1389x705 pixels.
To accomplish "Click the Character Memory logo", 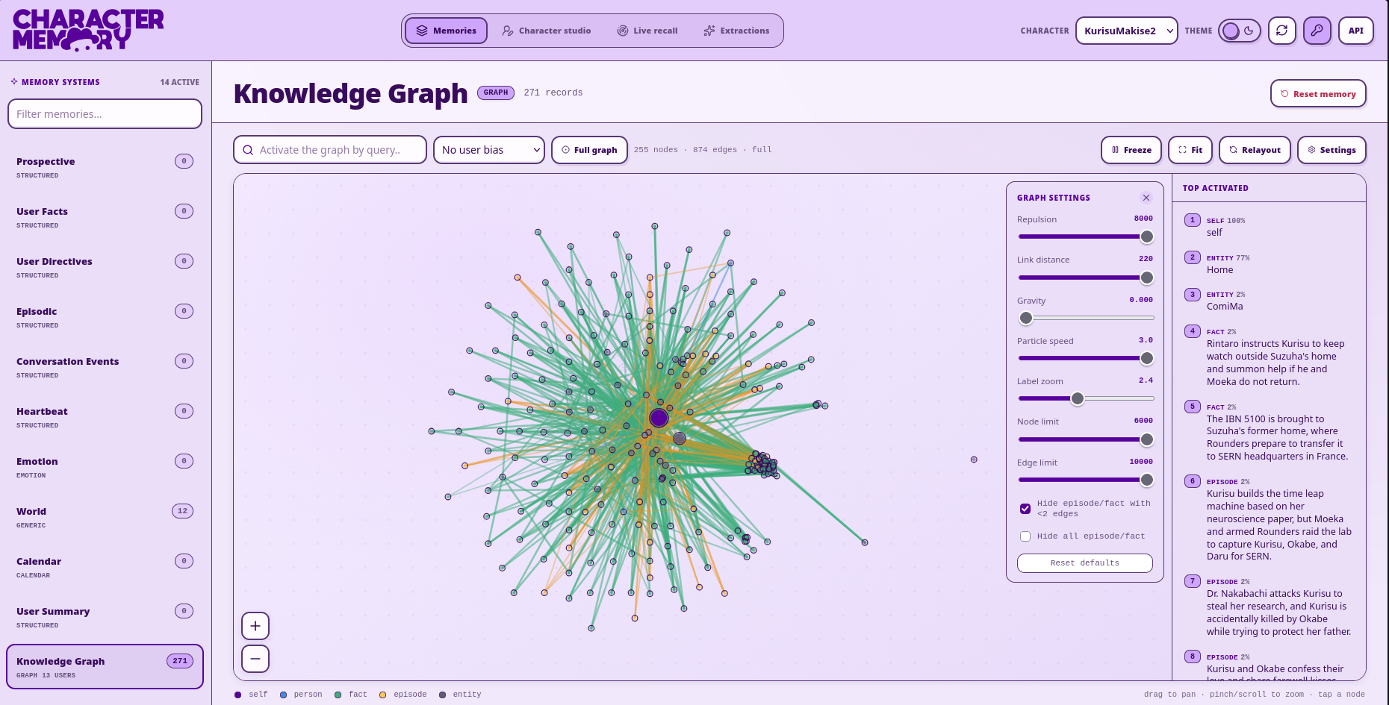I will point(88,30).
